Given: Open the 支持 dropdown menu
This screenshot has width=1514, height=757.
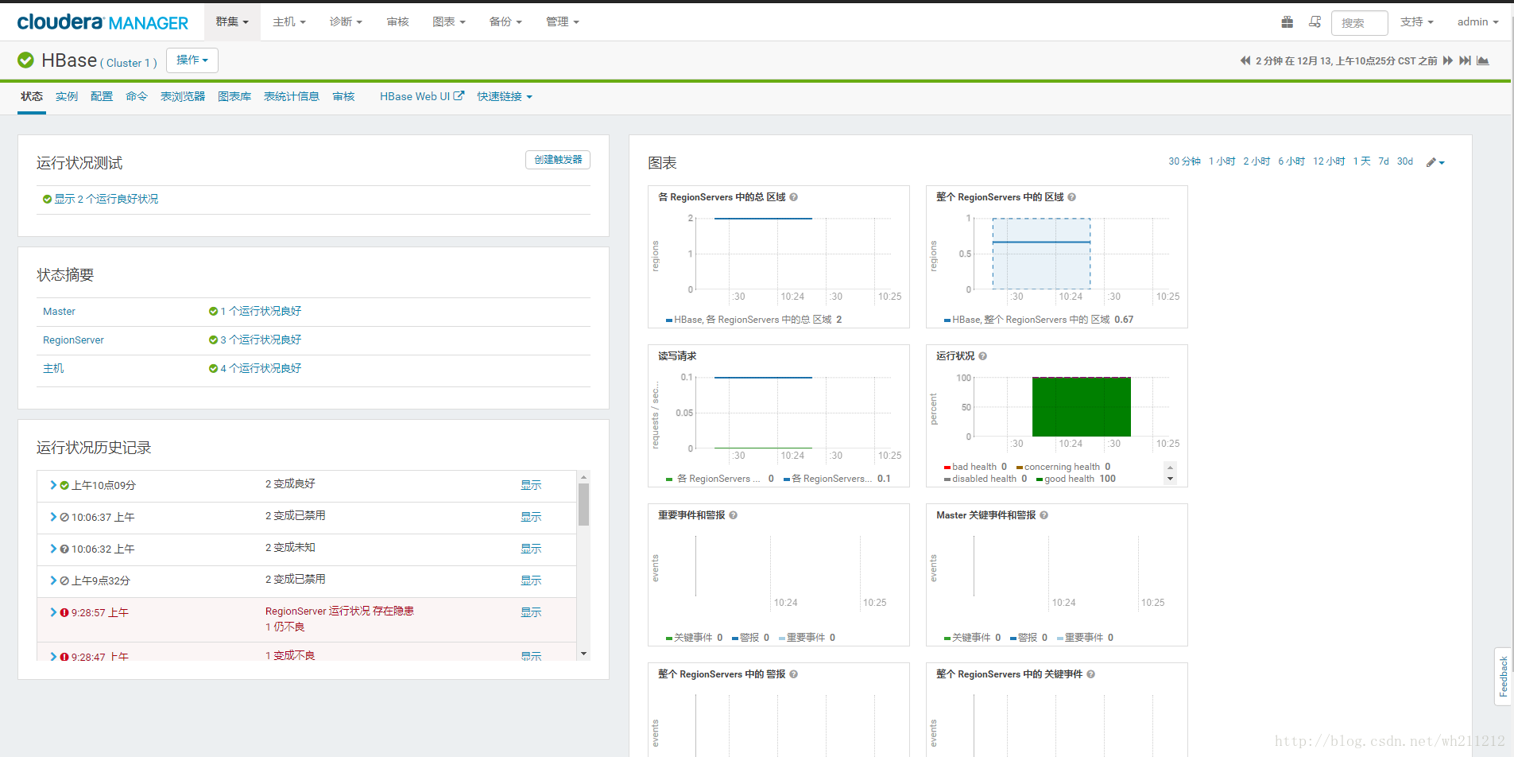Looking at the screenshot, I should click(1416, 22).
